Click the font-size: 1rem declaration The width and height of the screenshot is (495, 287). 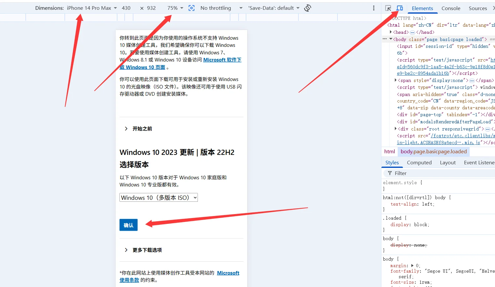tap(411, 282)
